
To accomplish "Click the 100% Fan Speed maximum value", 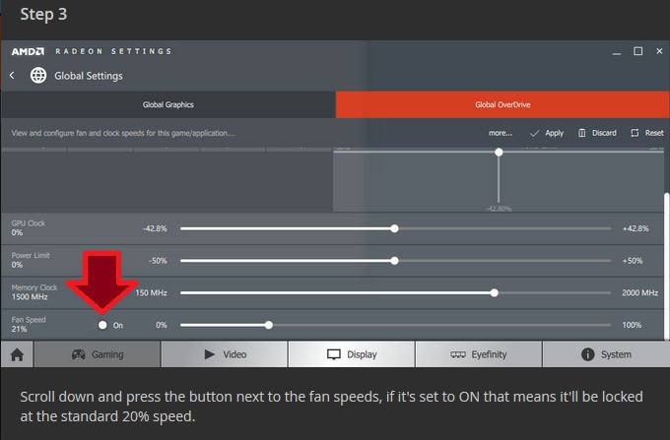I will coord(632,325).
